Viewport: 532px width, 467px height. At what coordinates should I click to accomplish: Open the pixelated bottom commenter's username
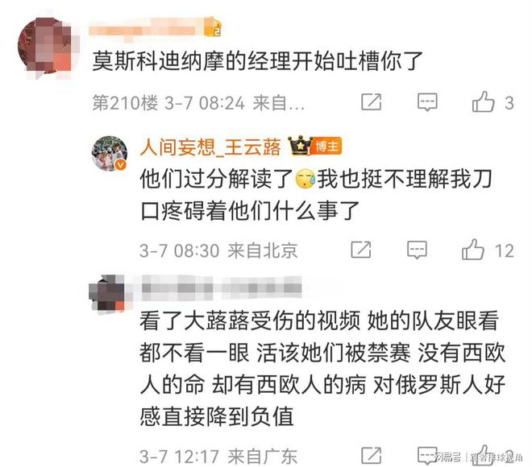click(222, 288)
